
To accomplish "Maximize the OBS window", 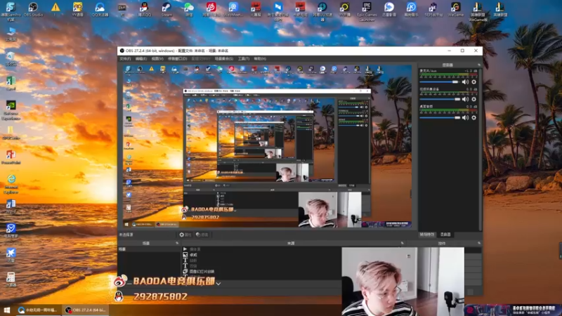I will (x=462, y=51).
